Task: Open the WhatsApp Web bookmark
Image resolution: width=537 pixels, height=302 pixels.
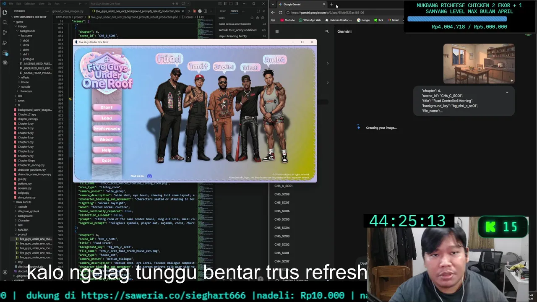Action: (x=310, y=20)
